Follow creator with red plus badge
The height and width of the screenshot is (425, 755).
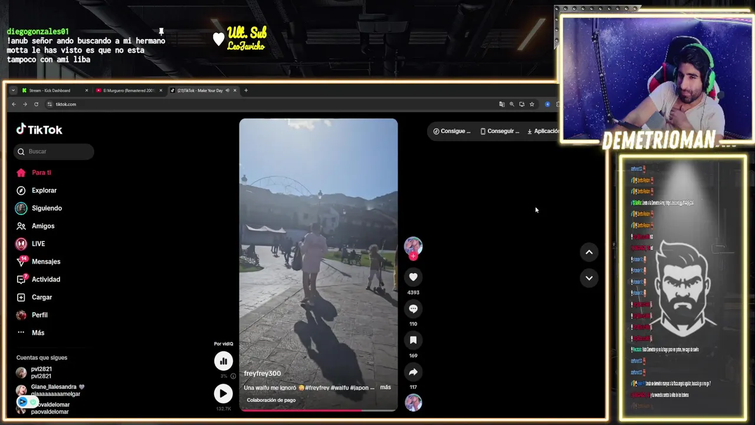(x=413, y=256)
